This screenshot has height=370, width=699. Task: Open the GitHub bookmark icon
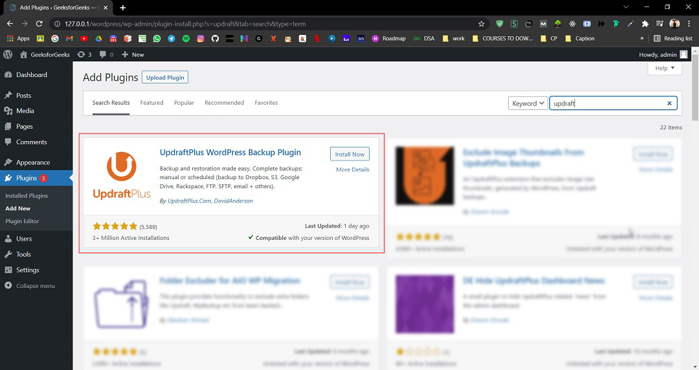coord(215,38)
